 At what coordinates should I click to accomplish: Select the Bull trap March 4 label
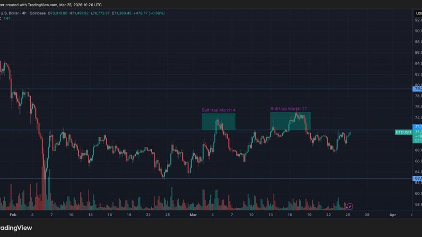(x=219, y=110)
